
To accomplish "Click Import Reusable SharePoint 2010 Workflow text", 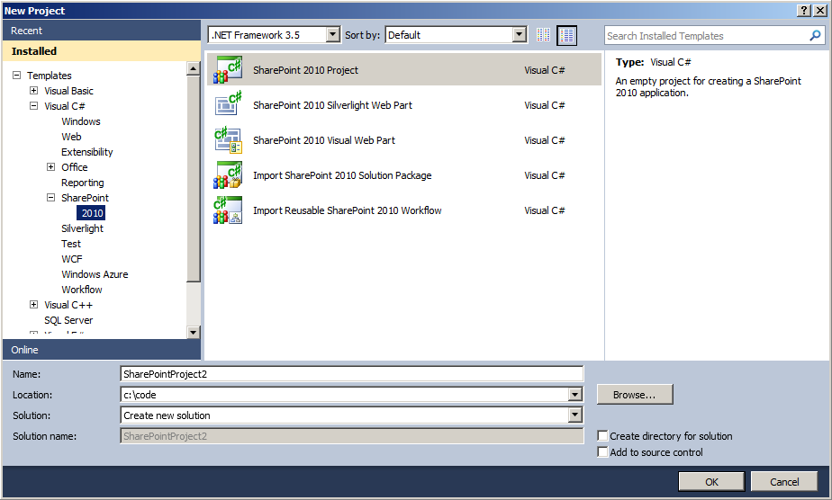I will click(x=347, y=210).
